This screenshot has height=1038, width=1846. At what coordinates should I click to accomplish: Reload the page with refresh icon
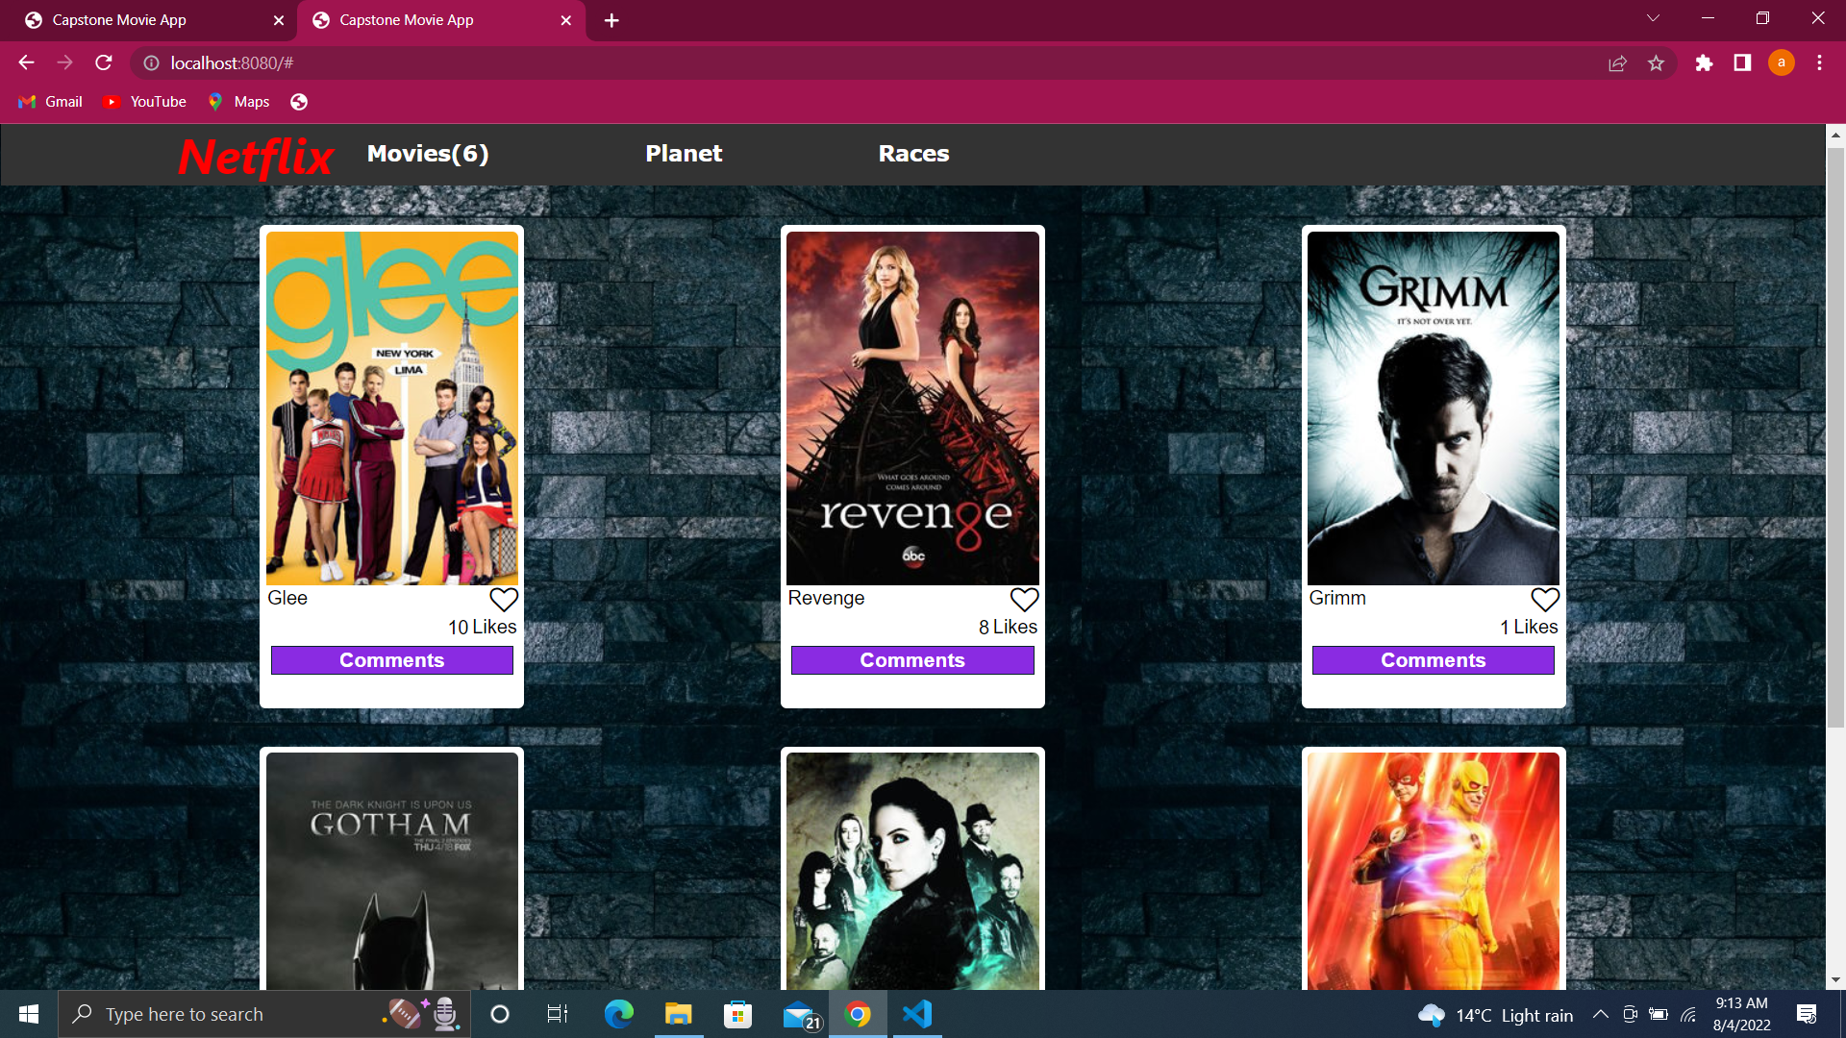104,62
